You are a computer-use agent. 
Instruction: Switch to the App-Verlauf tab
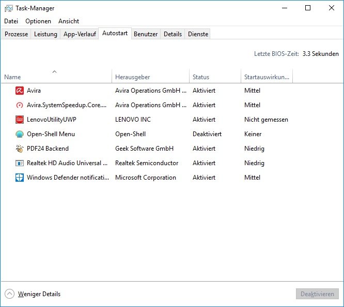(x=80, y=34)
